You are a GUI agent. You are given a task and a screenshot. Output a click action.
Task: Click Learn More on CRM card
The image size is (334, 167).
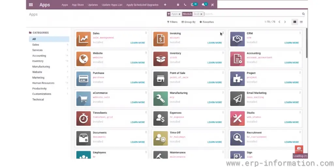[292, 43]
